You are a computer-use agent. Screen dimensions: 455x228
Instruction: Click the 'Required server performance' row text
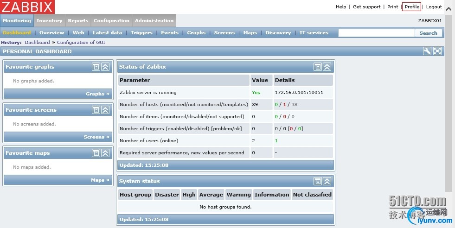pyautogui.click(x=182, y=152)
